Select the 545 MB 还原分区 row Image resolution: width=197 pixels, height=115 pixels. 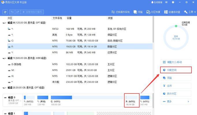pos(80,53)
